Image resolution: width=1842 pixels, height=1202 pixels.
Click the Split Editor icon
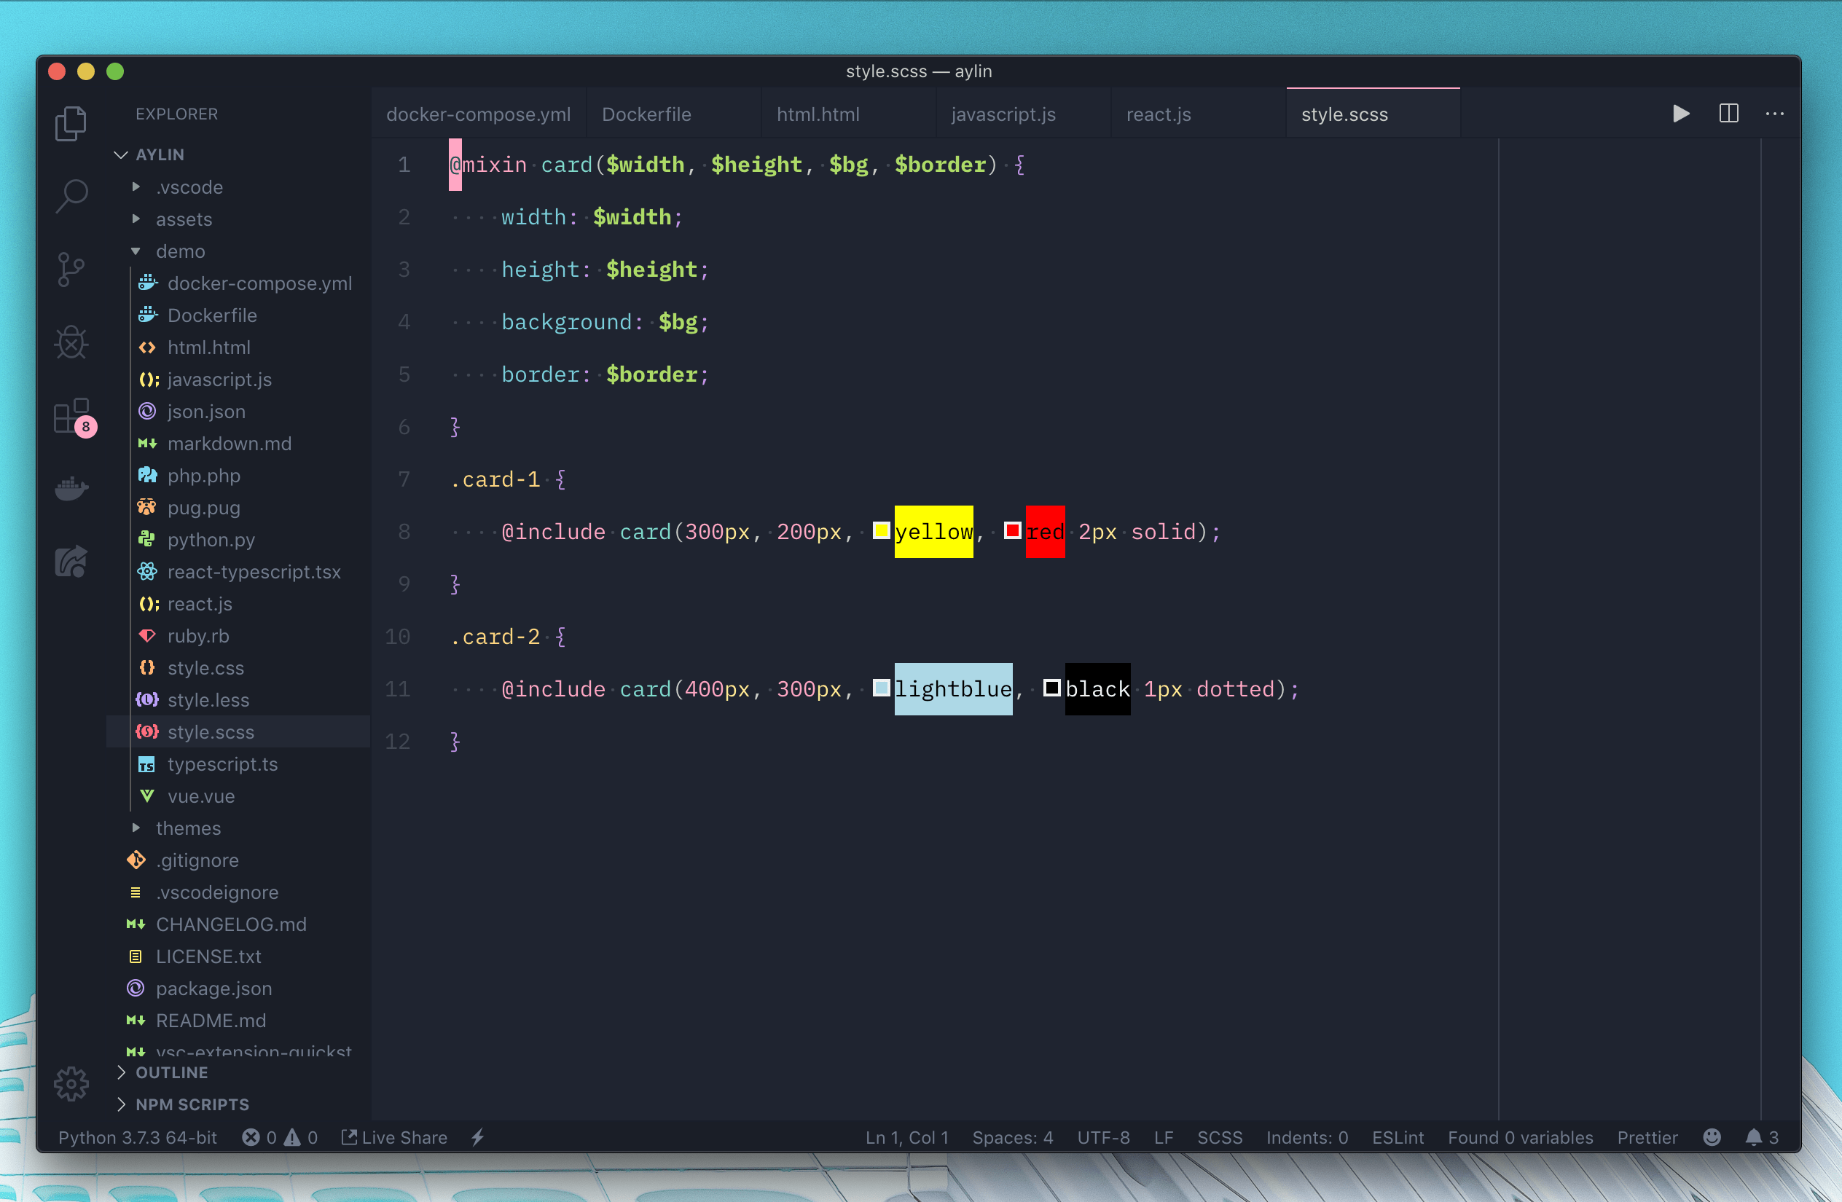pos(1728,114)
